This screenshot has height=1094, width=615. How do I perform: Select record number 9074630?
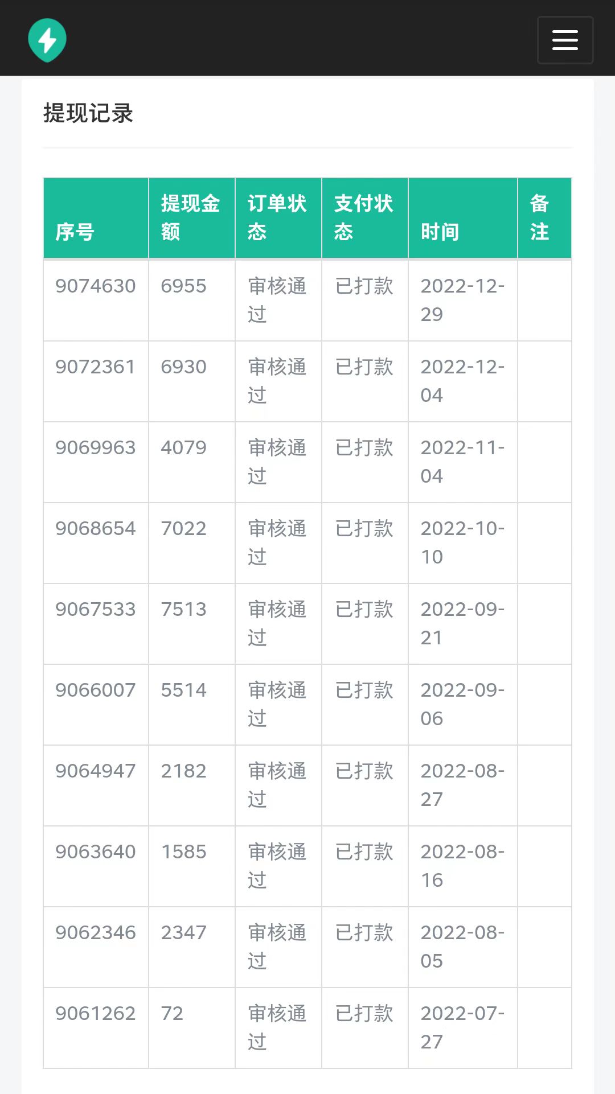coord(95,286)
